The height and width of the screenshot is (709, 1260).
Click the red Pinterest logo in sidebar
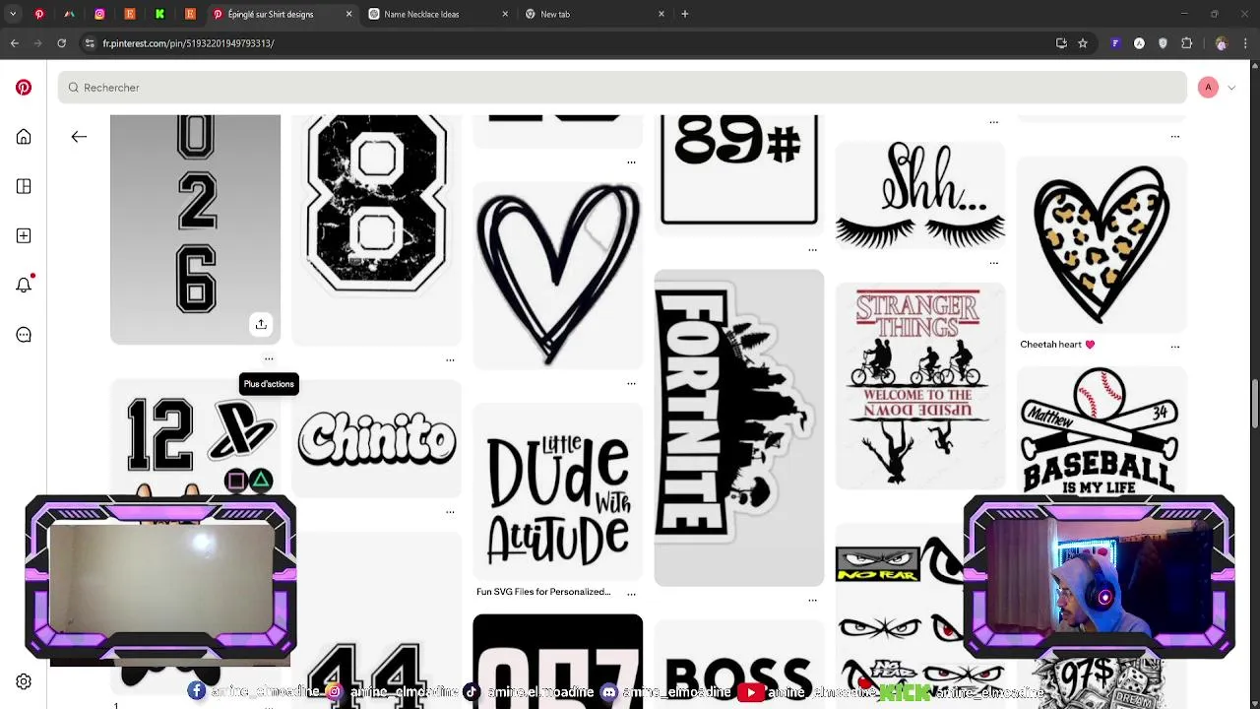point(24,88)
